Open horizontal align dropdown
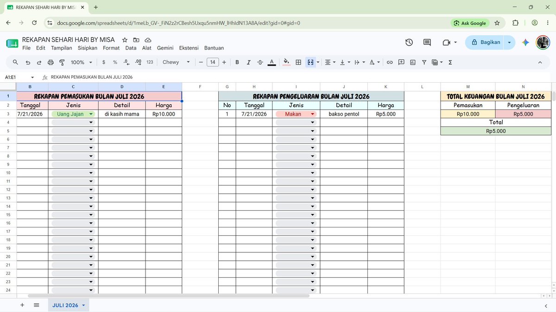The image size is (556, 312). [330, 62]
